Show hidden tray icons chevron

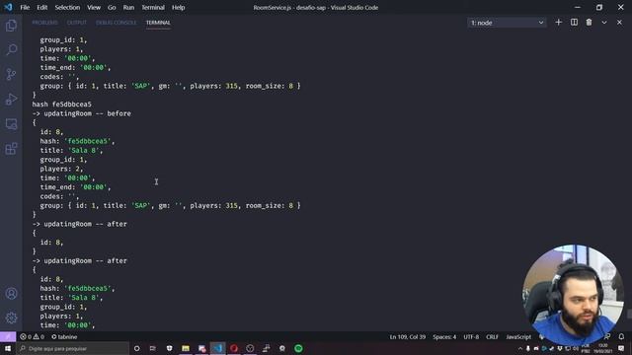click(520, 348)
